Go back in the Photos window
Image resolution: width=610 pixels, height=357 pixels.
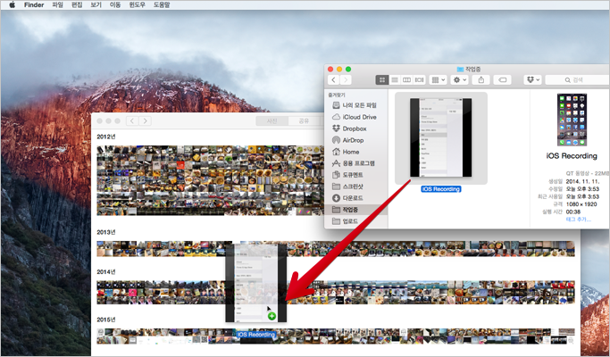pos(132,121)
